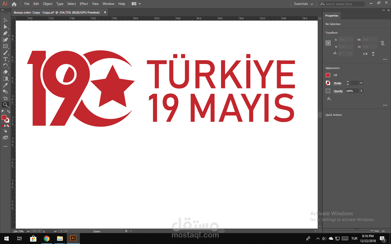Set the toolbox paint to Color
Viewport: 391px width, 244px height.
tap(3, 126)
